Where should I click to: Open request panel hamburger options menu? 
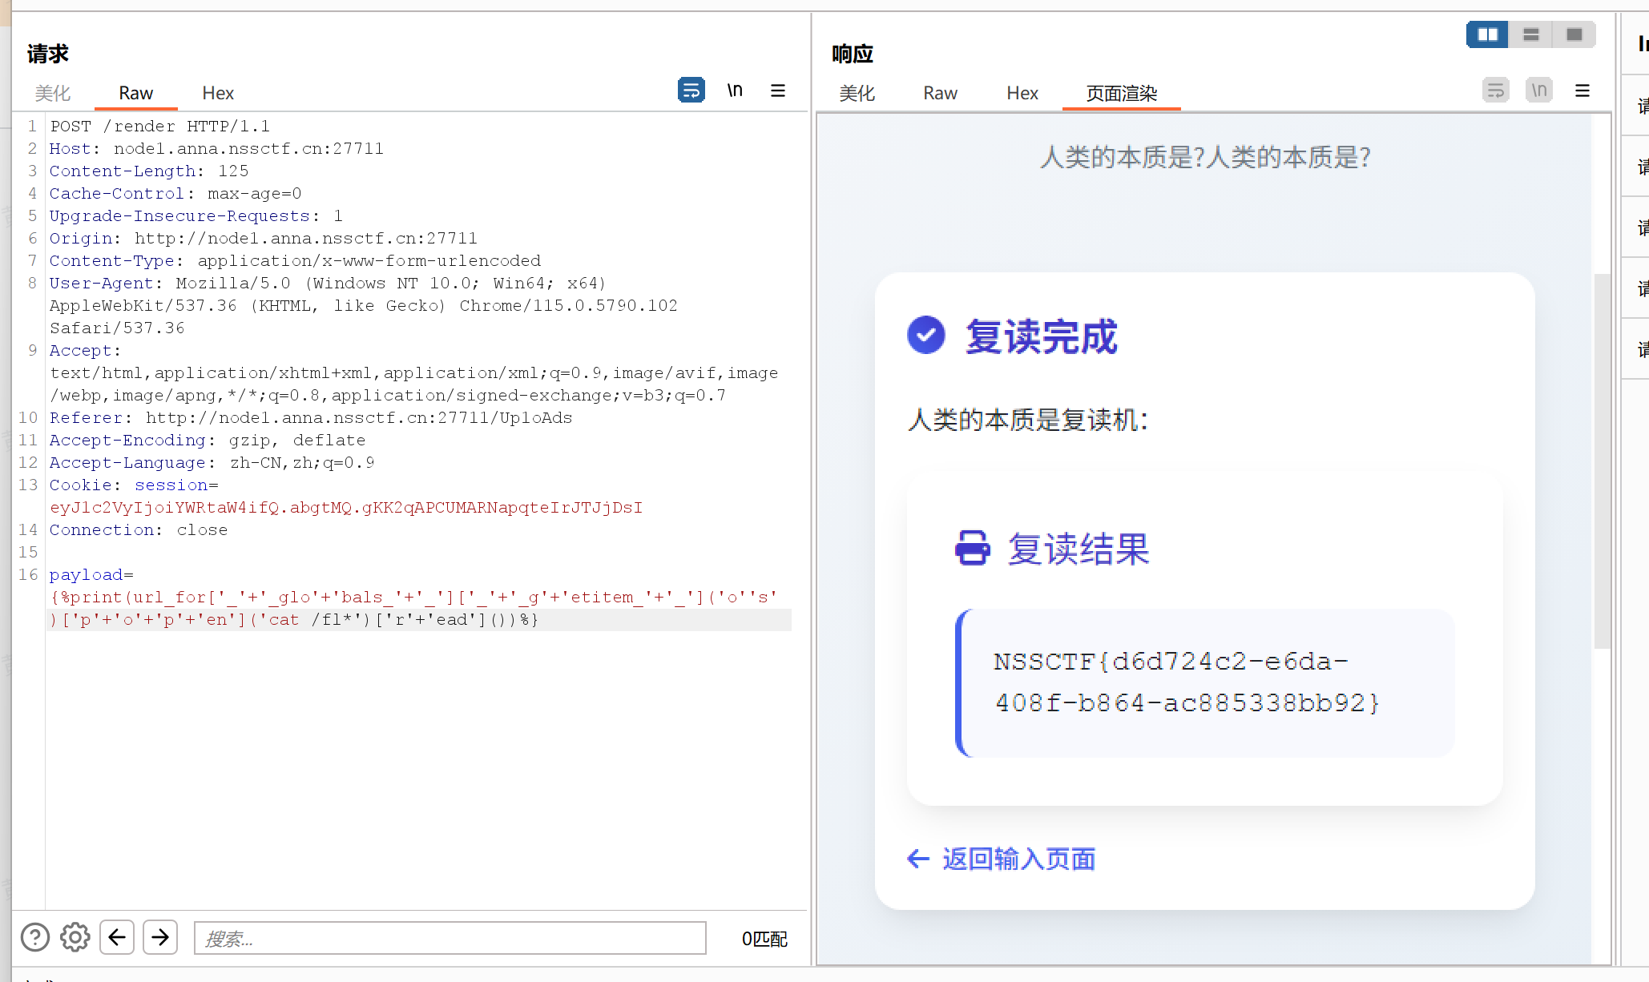pos(777,91)
